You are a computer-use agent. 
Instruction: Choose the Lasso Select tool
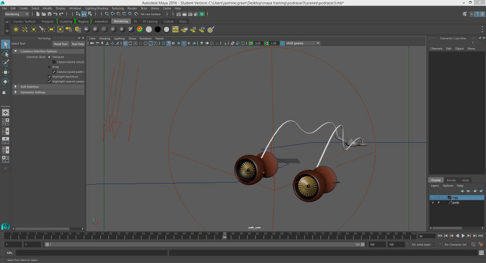(x=6, y=54)
